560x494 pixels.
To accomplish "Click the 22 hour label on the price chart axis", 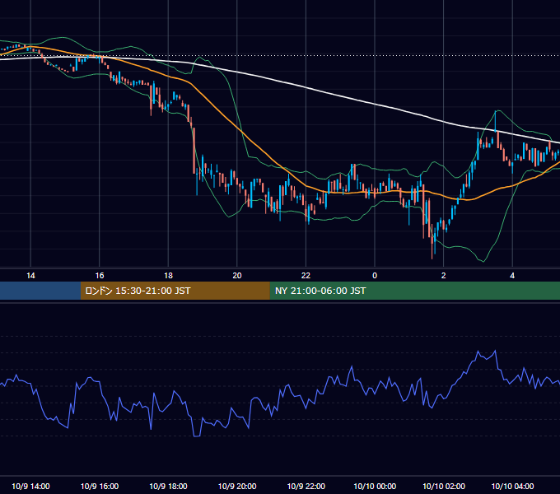I will click(306, 276).
